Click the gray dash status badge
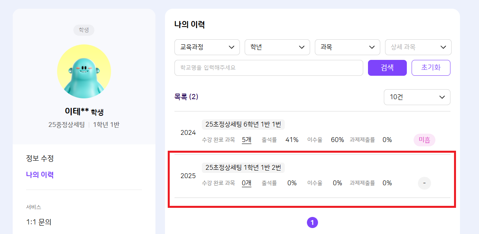Image resolution: width=479 pixels, height=234 pixels. 424,183
